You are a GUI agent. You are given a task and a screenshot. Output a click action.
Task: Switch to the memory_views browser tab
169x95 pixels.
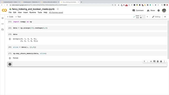tap(50, 2)
